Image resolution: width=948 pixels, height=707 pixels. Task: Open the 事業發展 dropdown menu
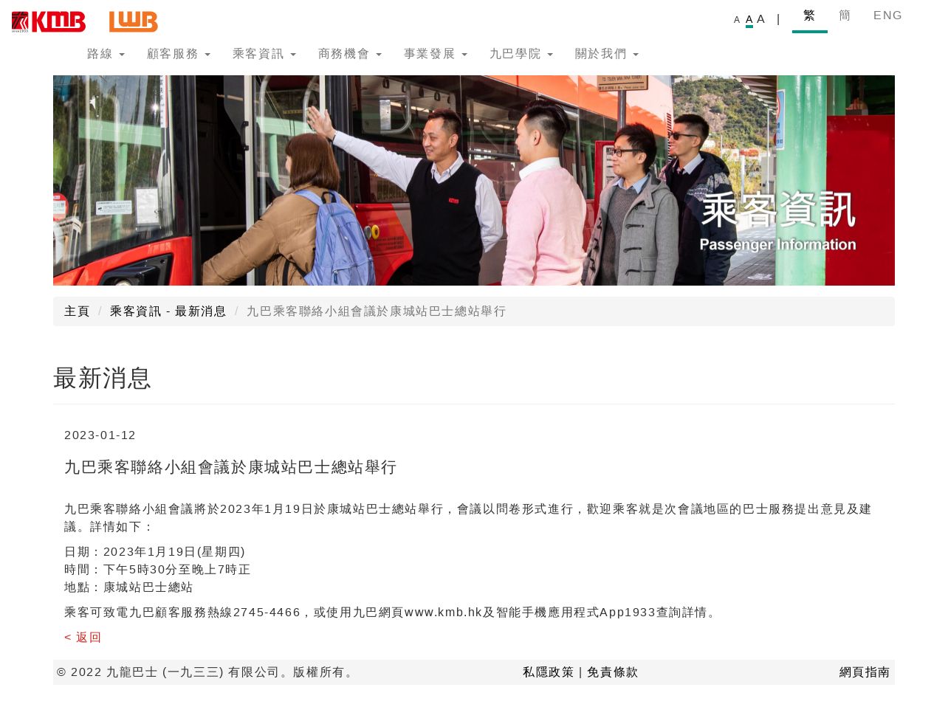click(x=436, y=54)
